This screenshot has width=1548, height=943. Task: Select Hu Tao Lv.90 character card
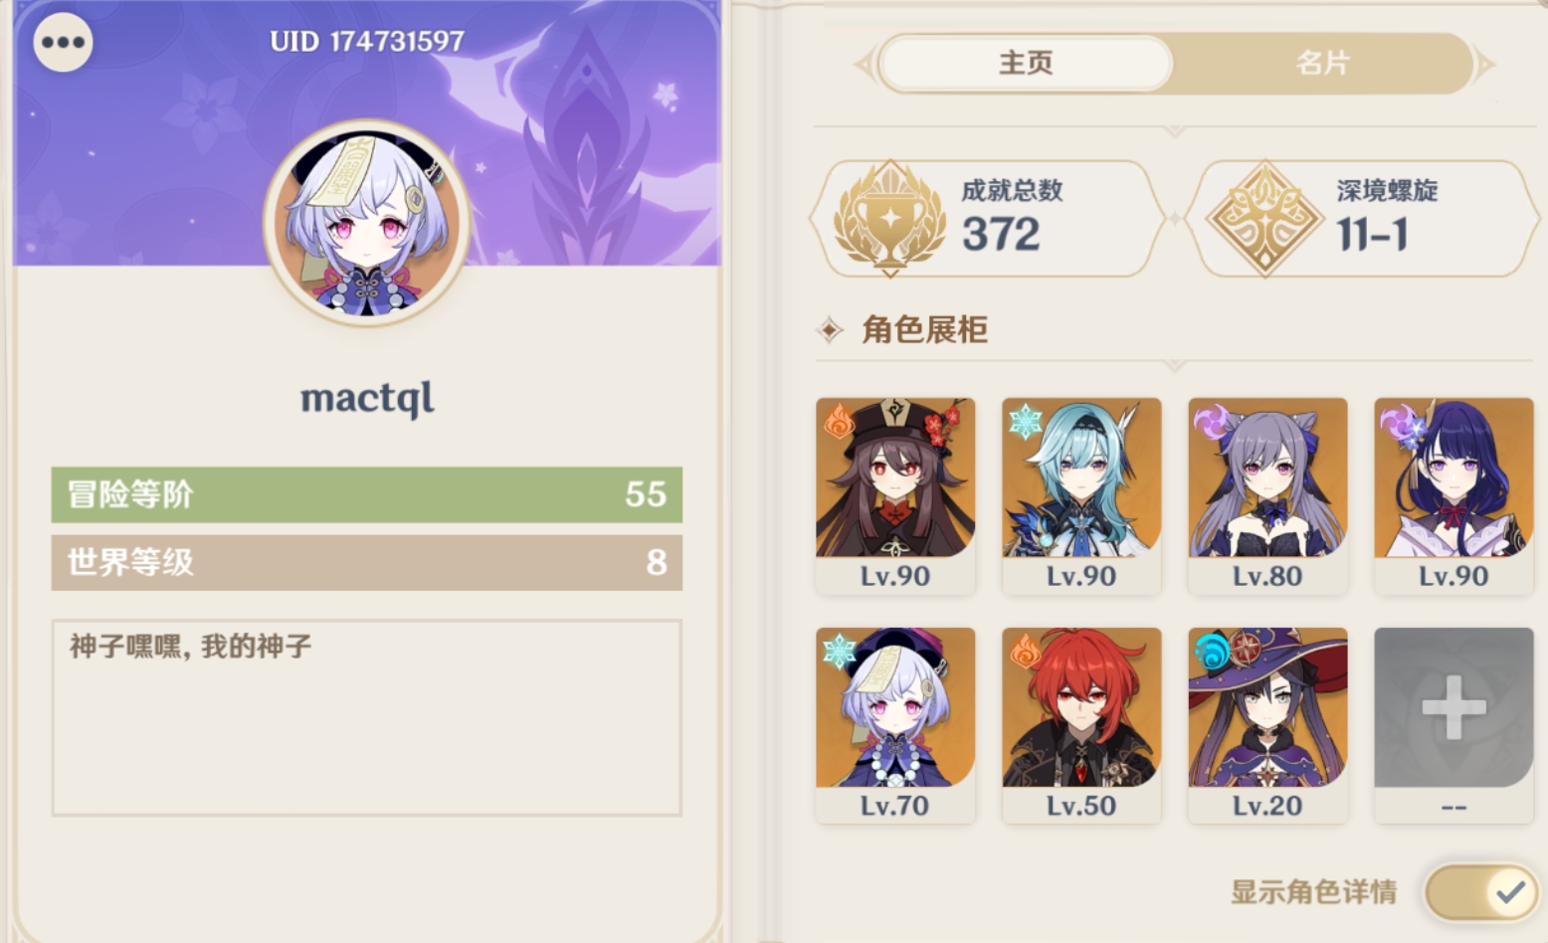tap(895, 495)
